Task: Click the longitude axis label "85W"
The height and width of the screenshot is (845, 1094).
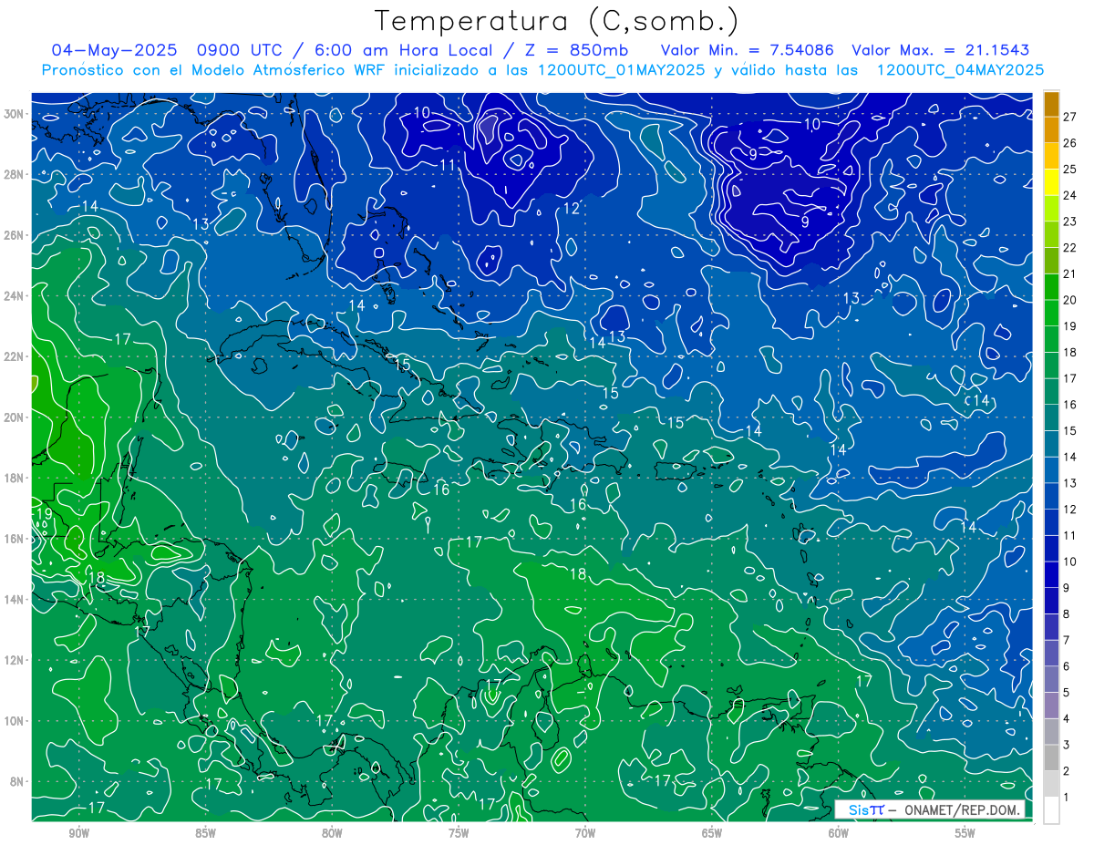Action: tap(205, 833)
